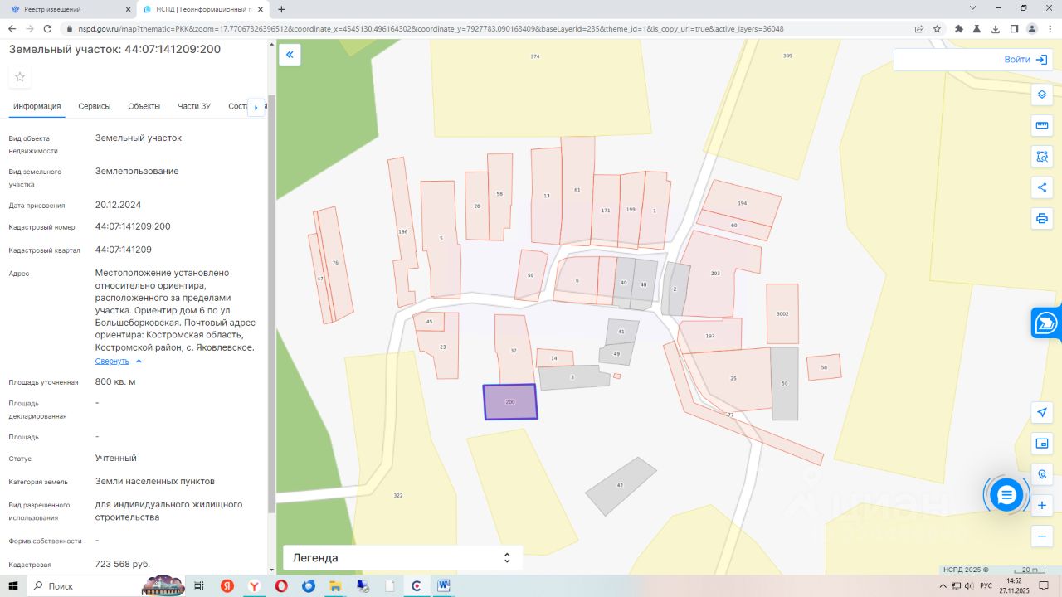Select the НСПД Геоинформационный browser tab
The width and height of the screenshot is (1062, 597).
202,9
